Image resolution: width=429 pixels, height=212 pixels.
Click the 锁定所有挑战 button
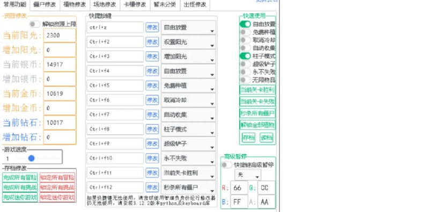click(x=57, y=187)
